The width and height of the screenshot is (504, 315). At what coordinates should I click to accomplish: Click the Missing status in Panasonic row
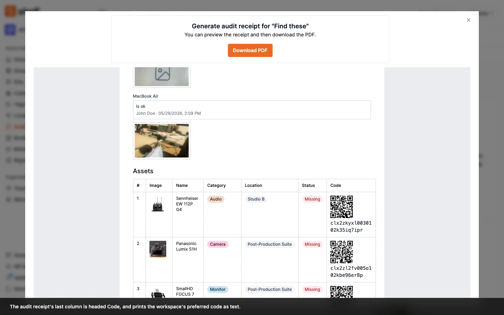tap(312, 244)
